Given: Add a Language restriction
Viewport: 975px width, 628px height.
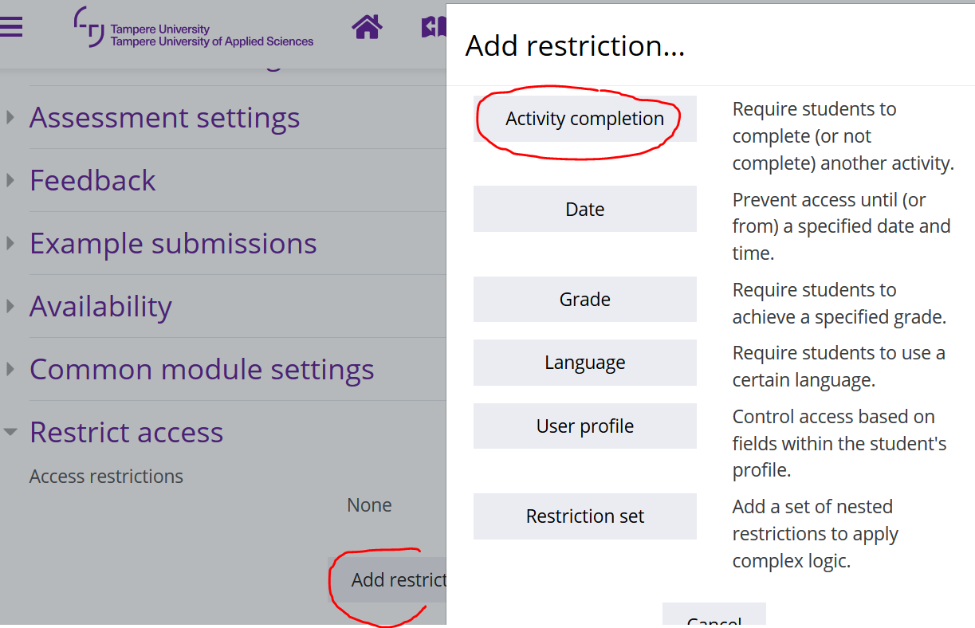Looking at the screenshot, I should click(x=584, y=362).
